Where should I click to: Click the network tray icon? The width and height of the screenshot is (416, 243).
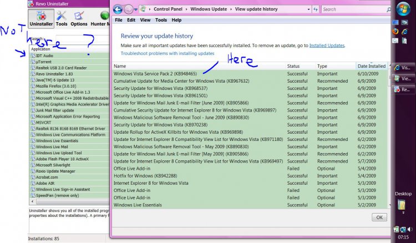point(403,230)
